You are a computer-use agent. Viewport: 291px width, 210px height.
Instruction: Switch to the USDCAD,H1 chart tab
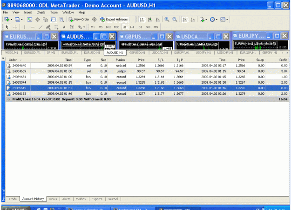coord(160,53)
